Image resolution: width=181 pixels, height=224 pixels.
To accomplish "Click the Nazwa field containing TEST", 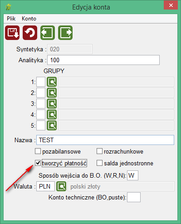I will click(105, 140).
